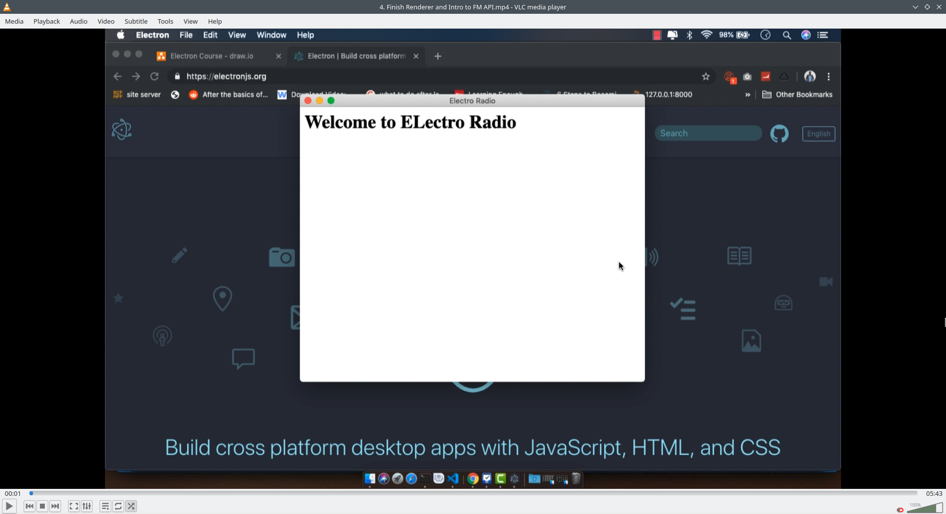Click the electronjs.org Search field

708,134
